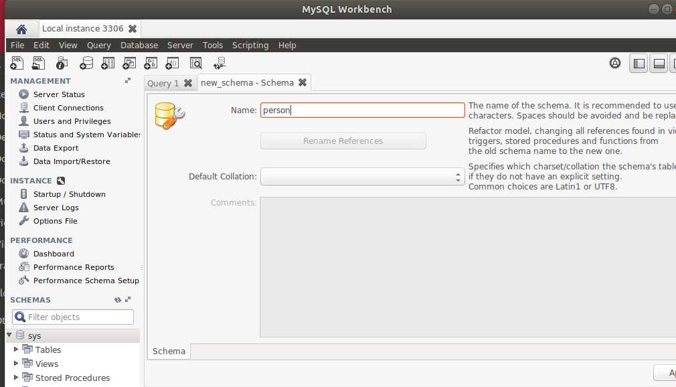
Task: Open Performance Reports
Action: click(x=66, y=267)
